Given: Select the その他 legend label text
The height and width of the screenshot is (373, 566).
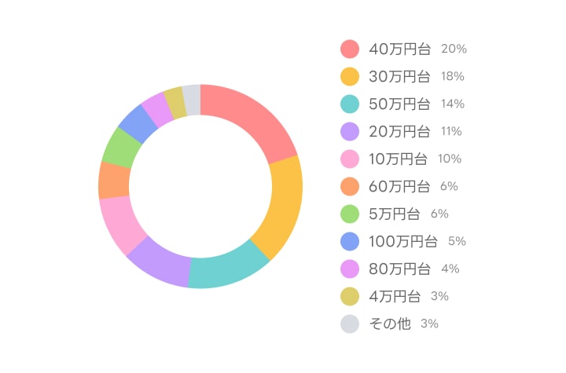Looking at the screenshot, I should [390, 324].
